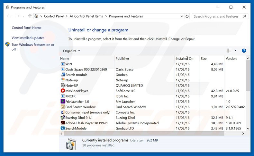This screenshot has width=254, height=156.
Task: Open Turn Windows features on or off
Action: click(x=33, y=47)
